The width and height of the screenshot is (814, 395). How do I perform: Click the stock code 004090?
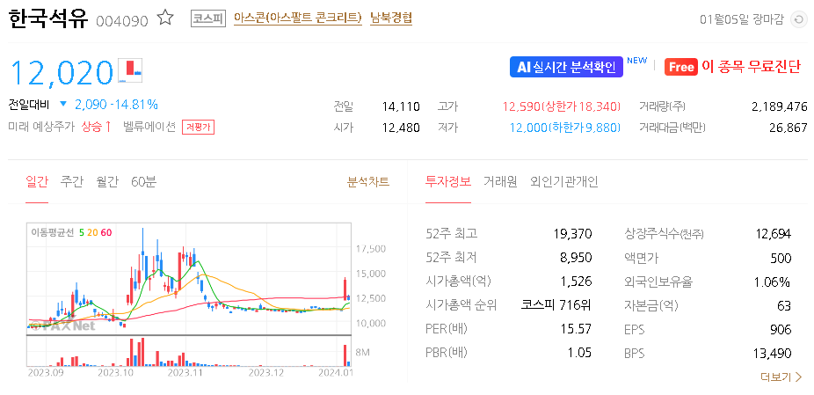pos(122,21)
